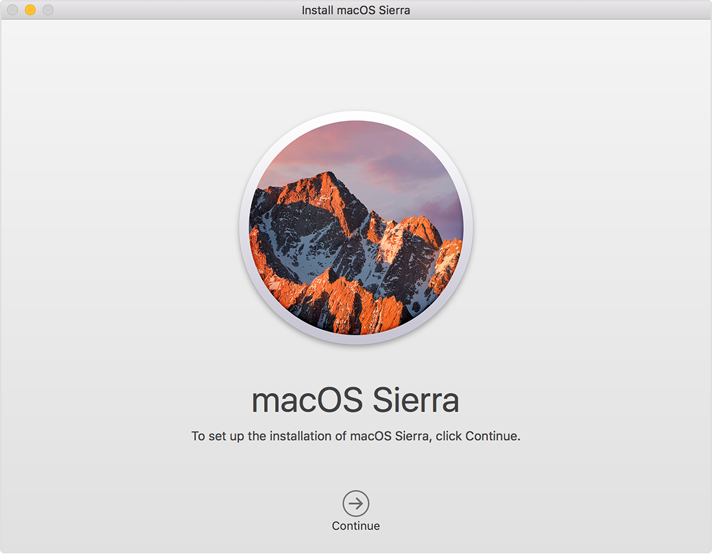Click the Sierra installer circle artwork
Viewport: 712px width, 554px height.
356,230
